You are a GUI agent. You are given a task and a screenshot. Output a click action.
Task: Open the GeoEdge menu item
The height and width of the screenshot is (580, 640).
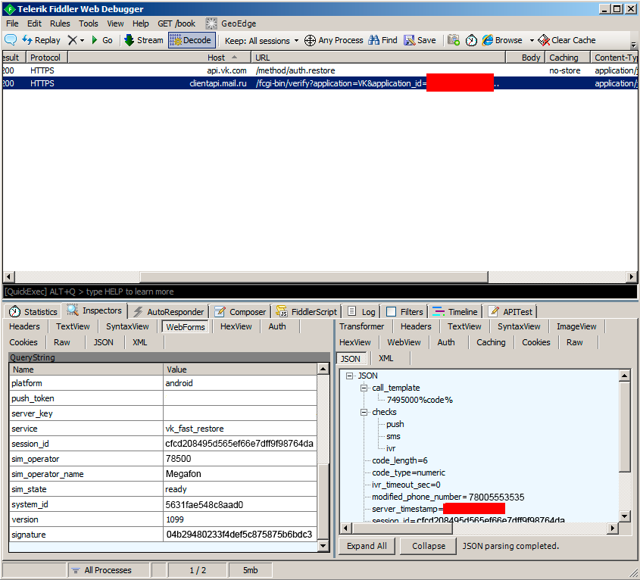point(231,23)
